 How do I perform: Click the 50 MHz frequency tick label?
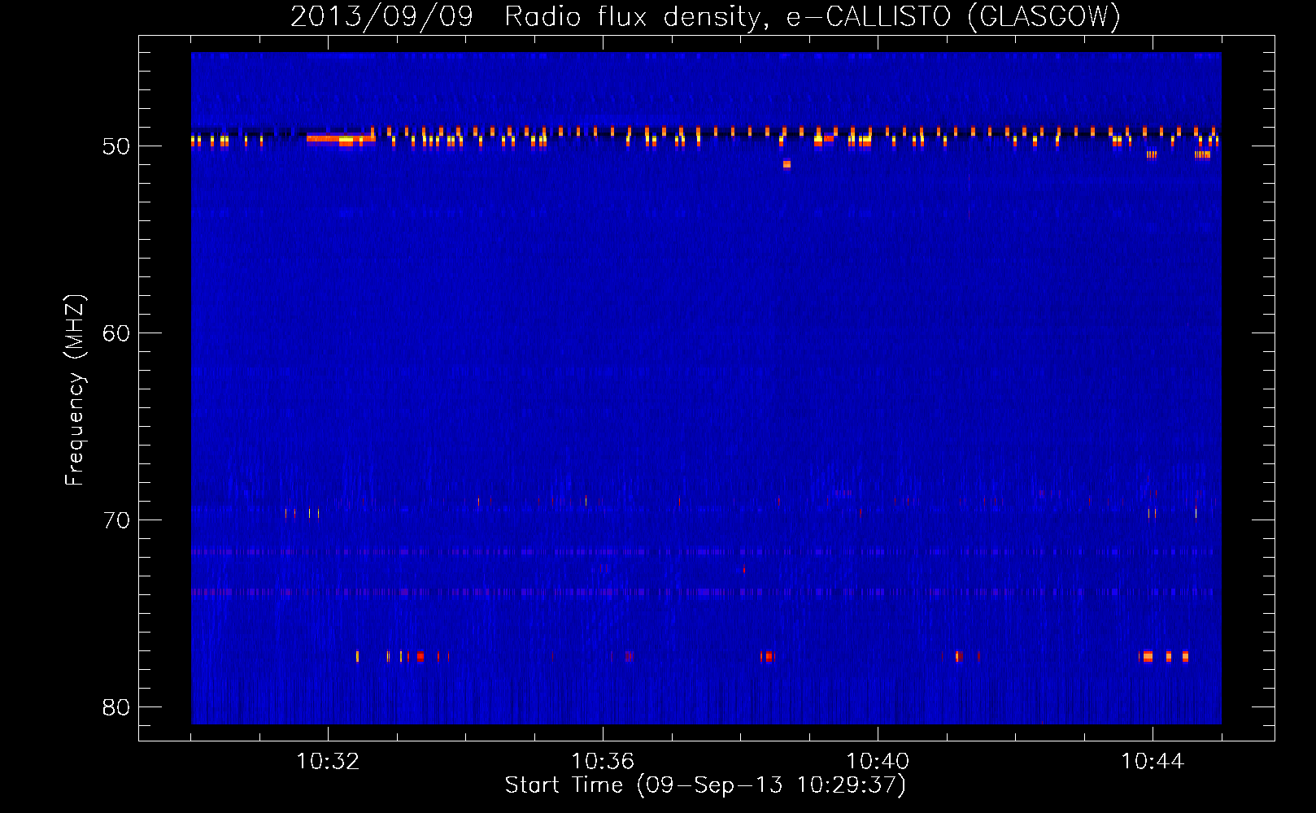[x=116, y=146]
